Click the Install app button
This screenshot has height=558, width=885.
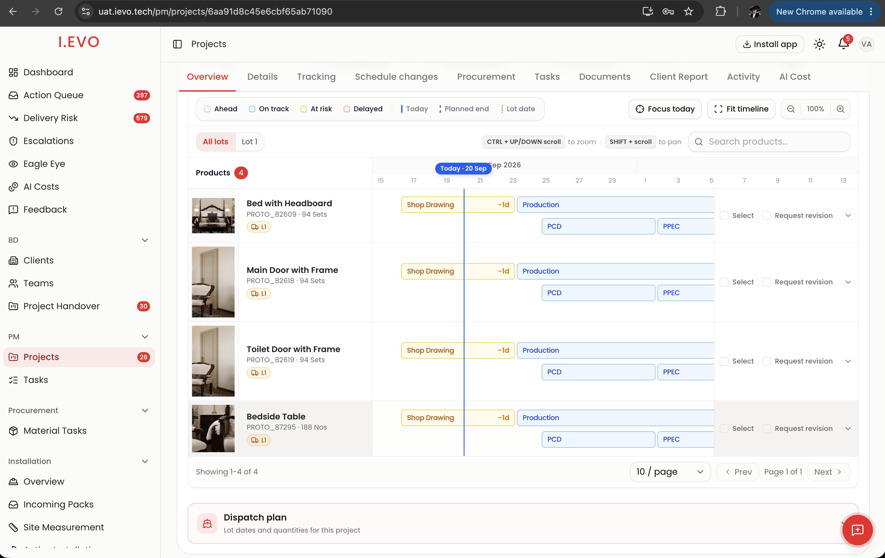(x=770, y=44)
